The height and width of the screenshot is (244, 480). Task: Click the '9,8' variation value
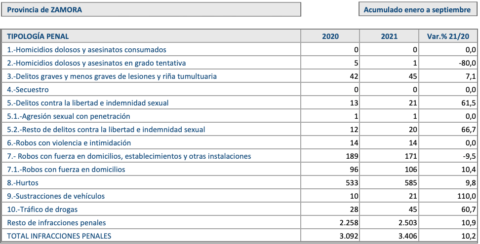point(470,182)
